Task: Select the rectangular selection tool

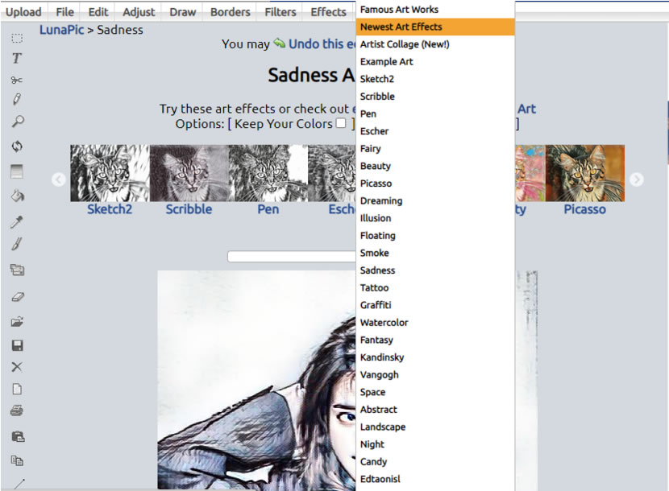Action: tap(17, 39)
